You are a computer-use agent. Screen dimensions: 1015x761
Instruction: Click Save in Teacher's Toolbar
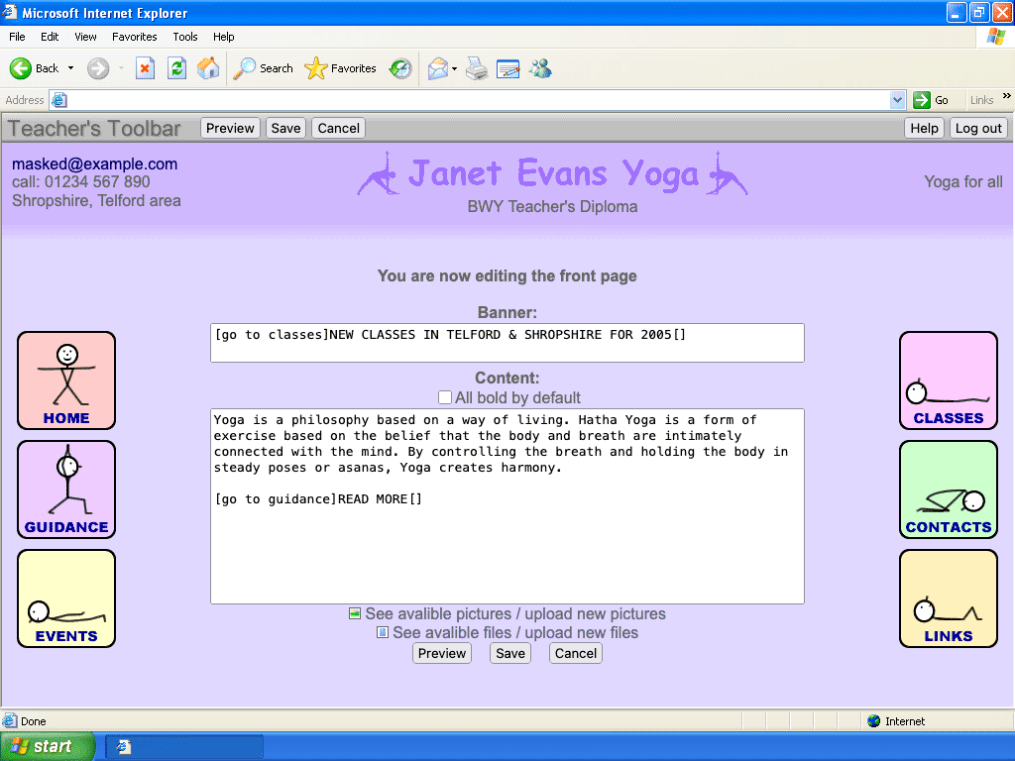point(285,128)
